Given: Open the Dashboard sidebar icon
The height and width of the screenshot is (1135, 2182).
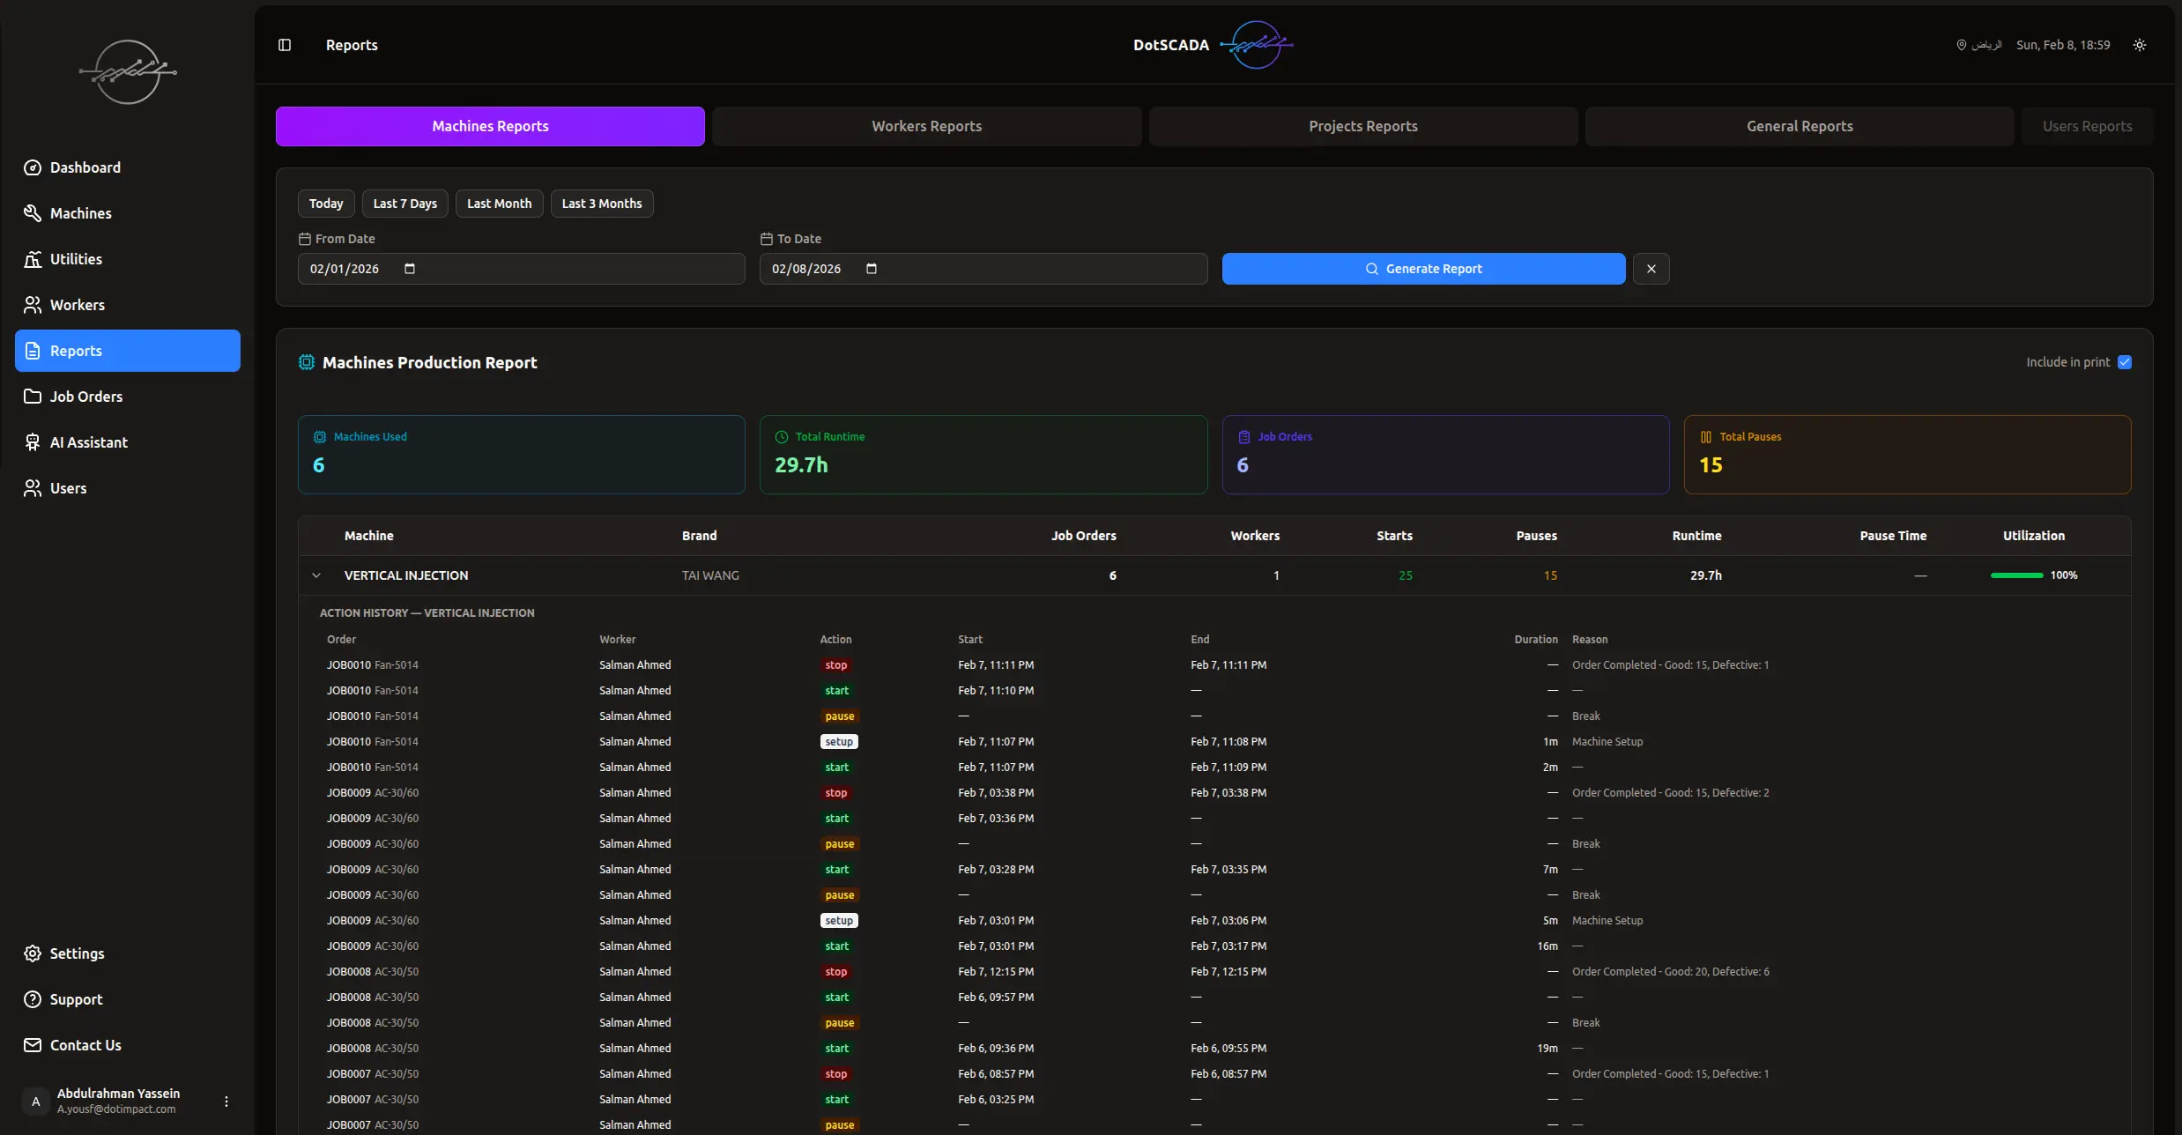Looking at the screenshot, I should click(33, 167).
